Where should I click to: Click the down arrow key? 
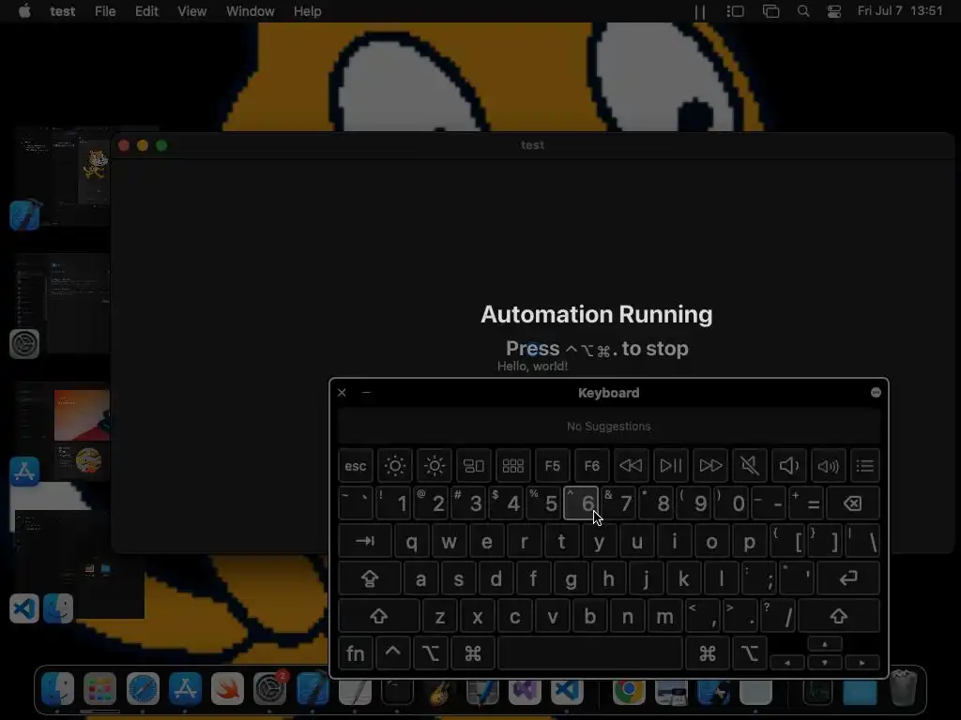tap(825, 663)
